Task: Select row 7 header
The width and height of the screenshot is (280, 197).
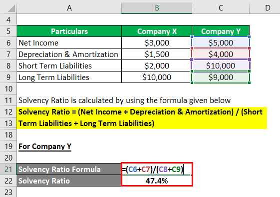Action: pyautogui.click(x=8, y=54)
